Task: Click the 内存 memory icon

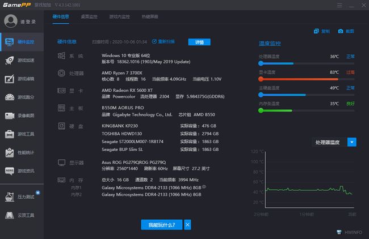Action: coord(61,180)
